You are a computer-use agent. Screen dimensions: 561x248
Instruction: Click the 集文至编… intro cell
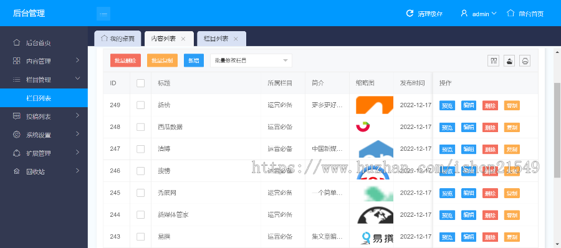click(327, 237)
